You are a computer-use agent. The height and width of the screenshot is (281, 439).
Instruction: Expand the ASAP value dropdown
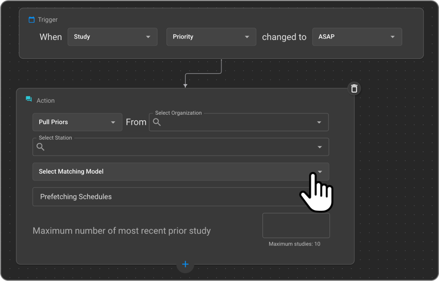tap(357, 37)
